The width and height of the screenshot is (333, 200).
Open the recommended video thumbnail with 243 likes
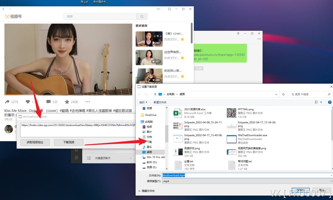pos(149,39)
